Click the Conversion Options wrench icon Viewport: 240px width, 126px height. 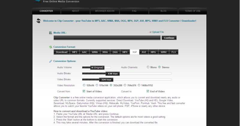click(50, 61)
